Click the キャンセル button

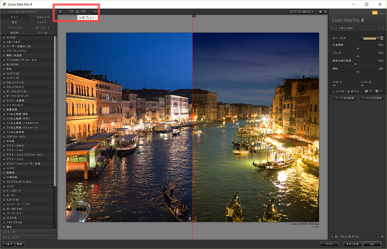pos(353,244)
